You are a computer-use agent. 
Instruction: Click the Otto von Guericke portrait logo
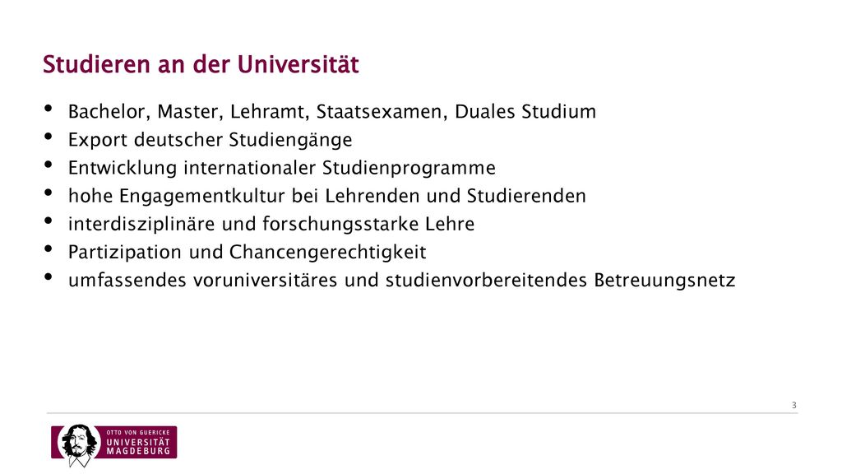click(x=79, y=445)
